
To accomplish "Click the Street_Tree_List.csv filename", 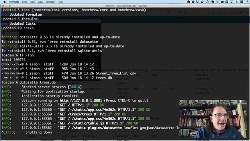I will [x=116, y=73].
